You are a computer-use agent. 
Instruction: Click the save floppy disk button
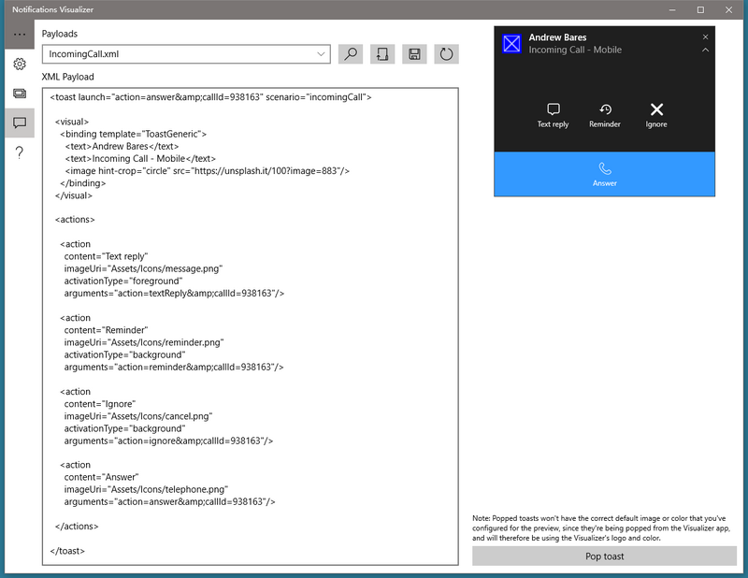point(414,54)
